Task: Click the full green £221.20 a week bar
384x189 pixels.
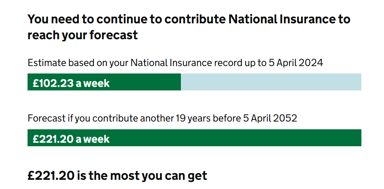Action: point(194,138)
